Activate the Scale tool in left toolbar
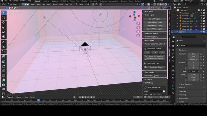Image resolution: width=207 pixels, height=116 pixels. pyautogui.click(x=4, y=32)
